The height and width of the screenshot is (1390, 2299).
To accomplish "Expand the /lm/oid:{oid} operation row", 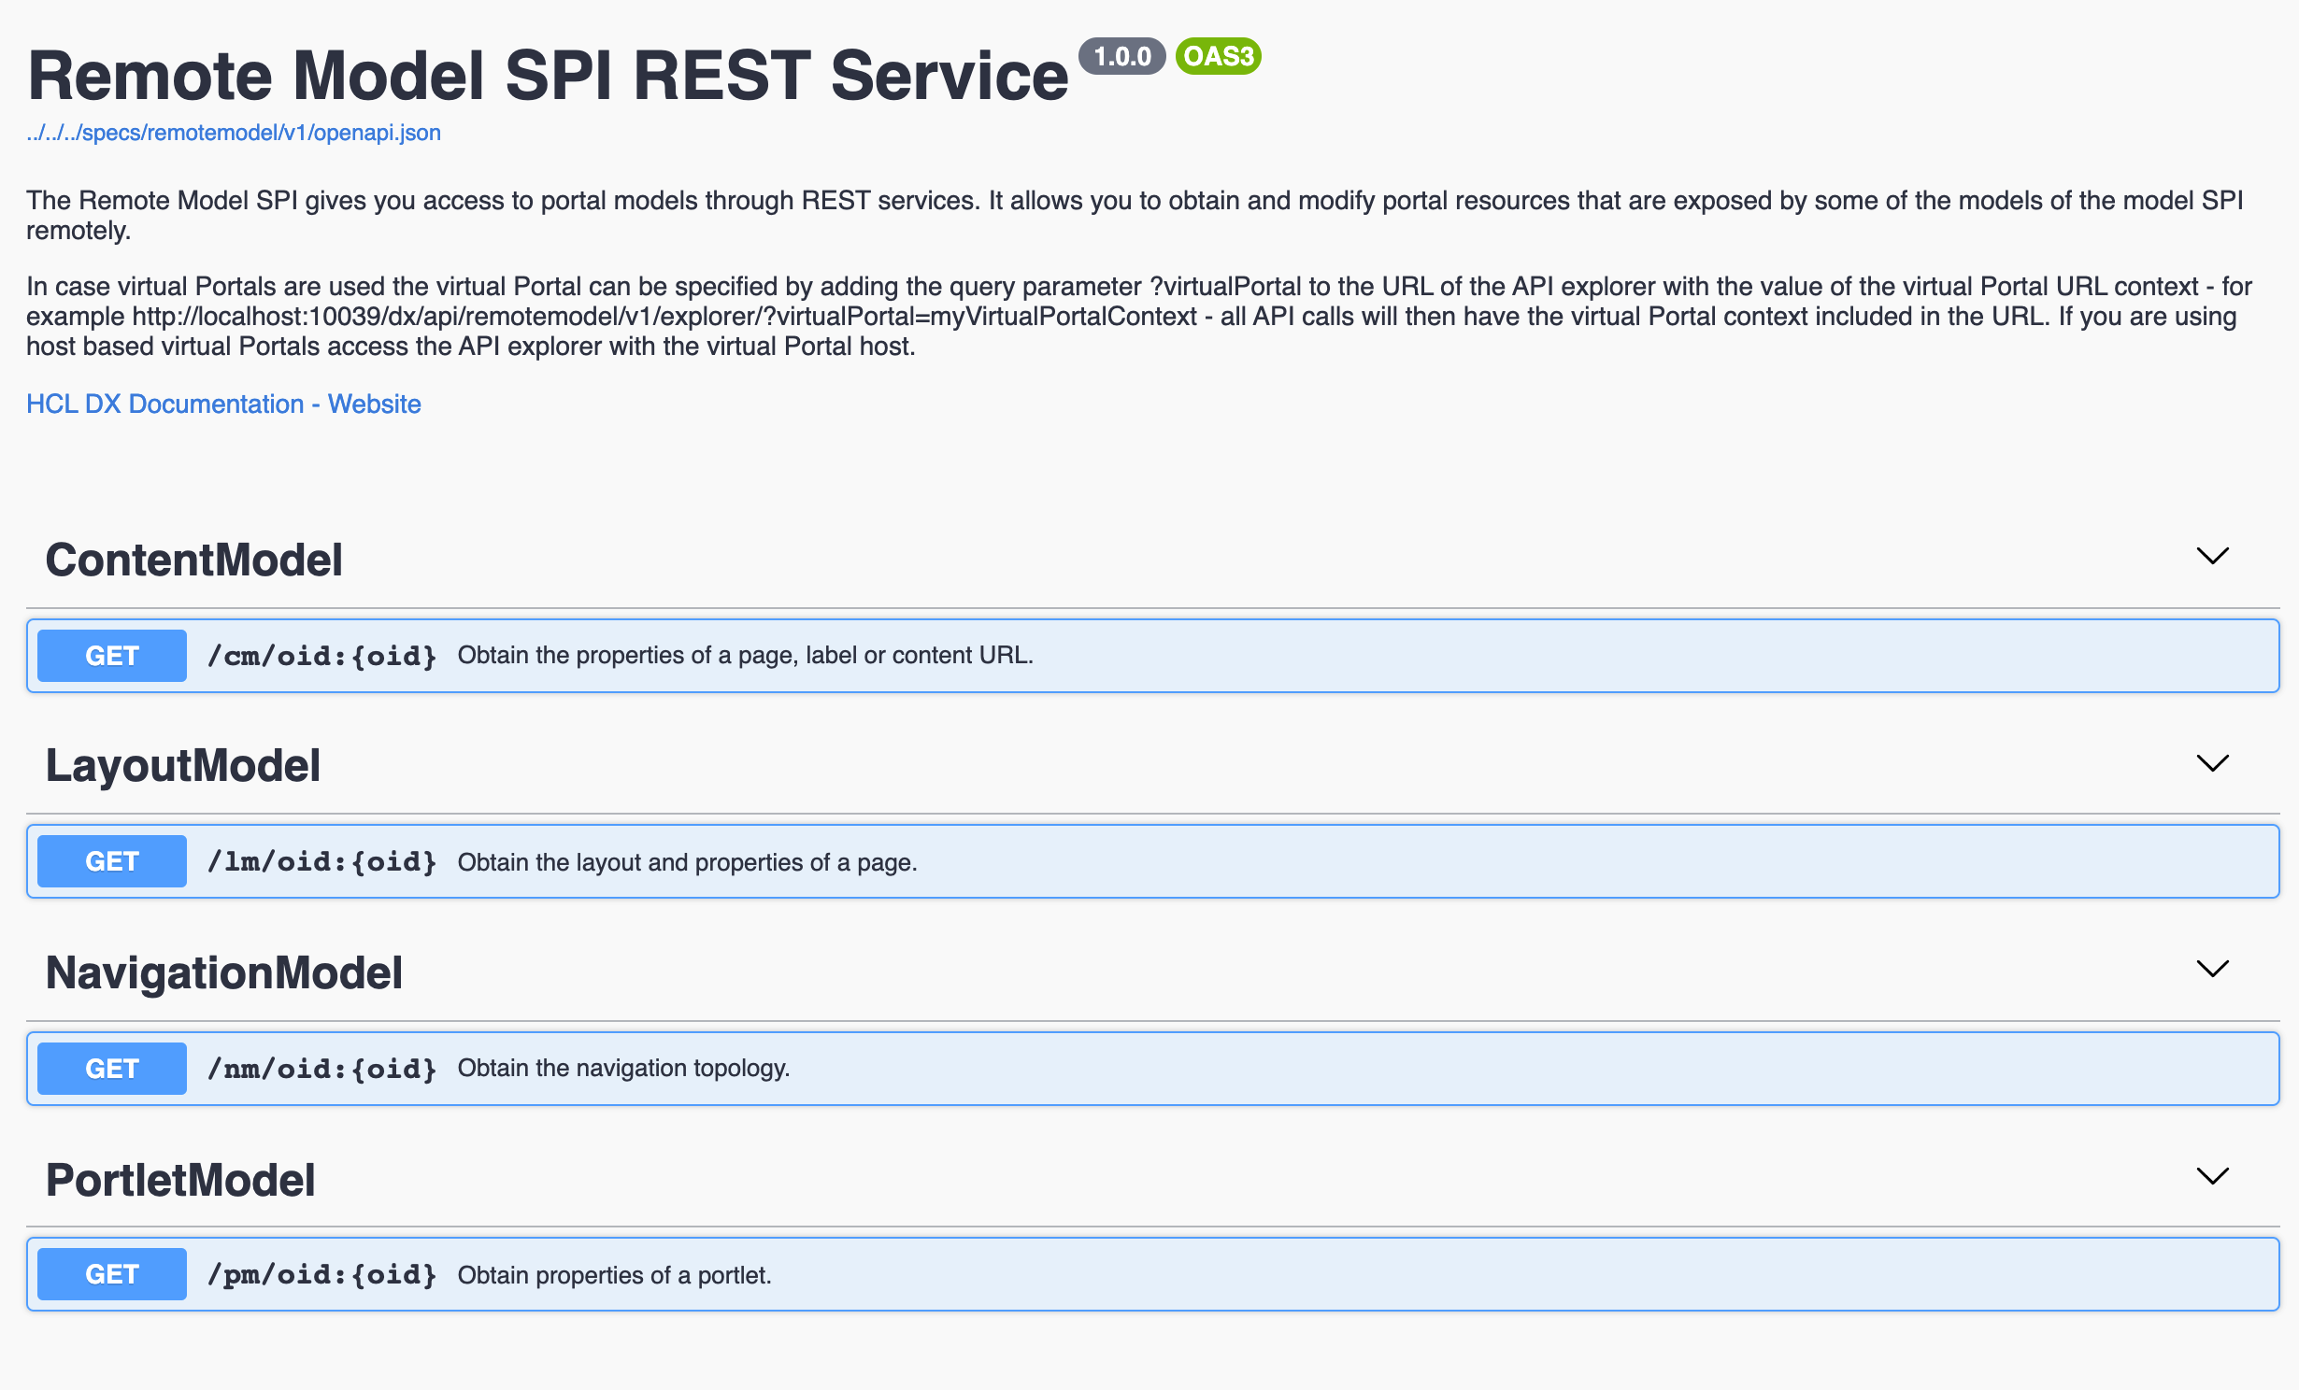I will pyautogui.click(x=1121, y=860).
